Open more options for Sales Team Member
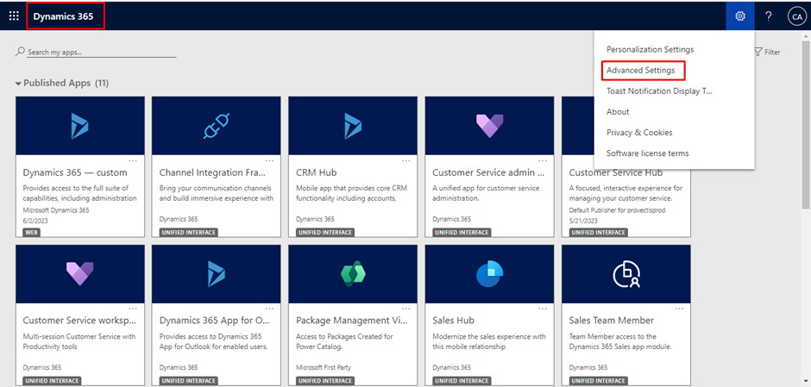Screen dimensions: 811x387 pyautogui.click(x=679, y=309)
